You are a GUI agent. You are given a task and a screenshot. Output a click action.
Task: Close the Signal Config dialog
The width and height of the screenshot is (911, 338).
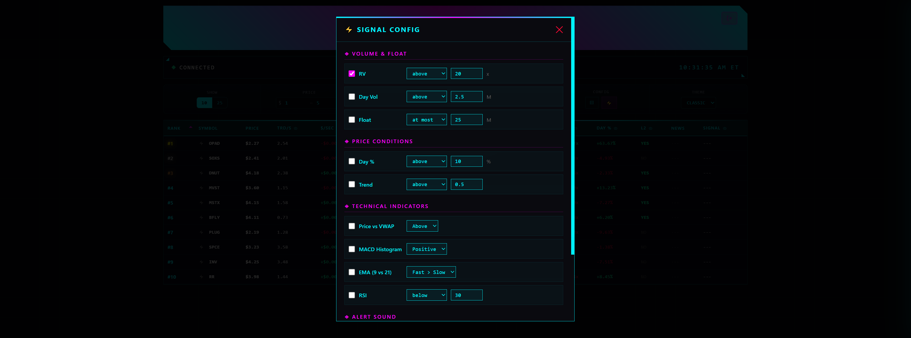559,30
